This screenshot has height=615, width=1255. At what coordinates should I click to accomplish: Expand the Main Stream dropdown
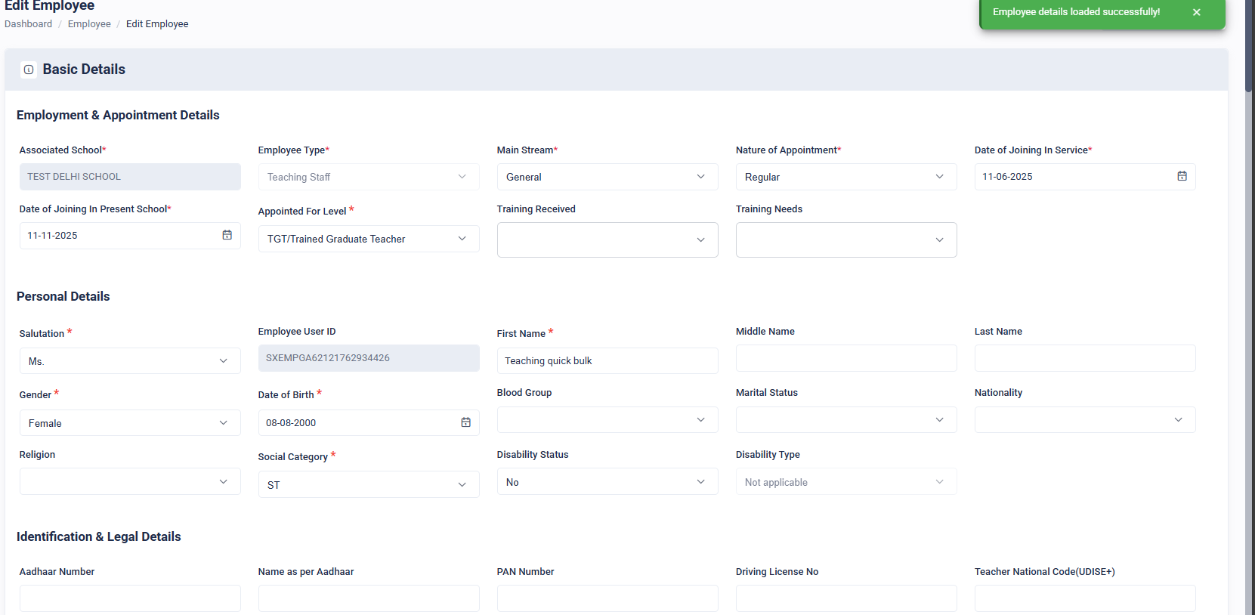(x=607, y=177)
